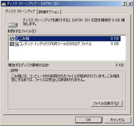Click the Disk Cleanup title bar icon
The height and width of the screenshot is (126, 134).
(x=4, y=4)
